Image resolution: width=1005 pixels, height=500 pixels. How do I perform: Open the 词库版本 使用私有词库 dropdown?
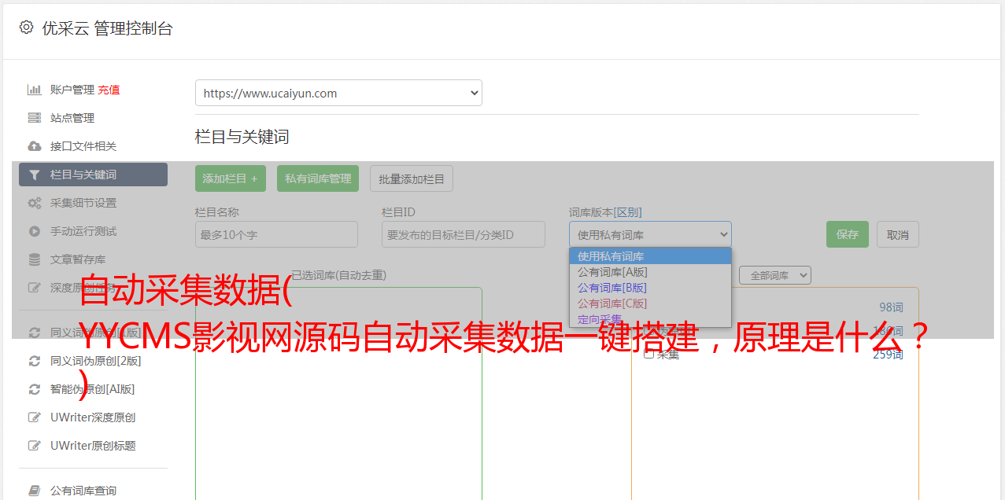(x=650, y=234)
